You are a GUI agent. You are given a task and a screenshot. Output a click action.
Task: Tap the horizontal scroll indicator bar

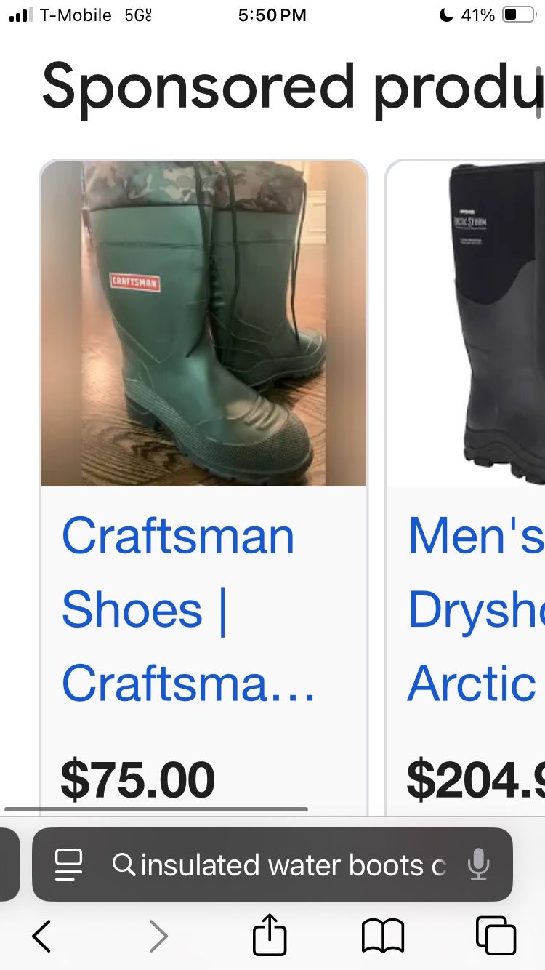tap(156, 809)
